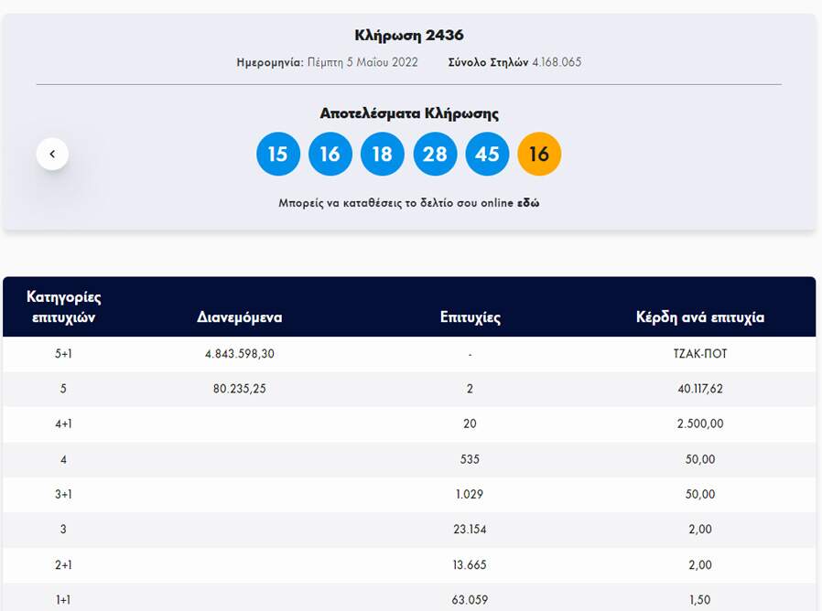Select the 80.235,25 distributed amount cell
Image resolution: width=822 pixels, height=611 pixels.
click(239, 389)
